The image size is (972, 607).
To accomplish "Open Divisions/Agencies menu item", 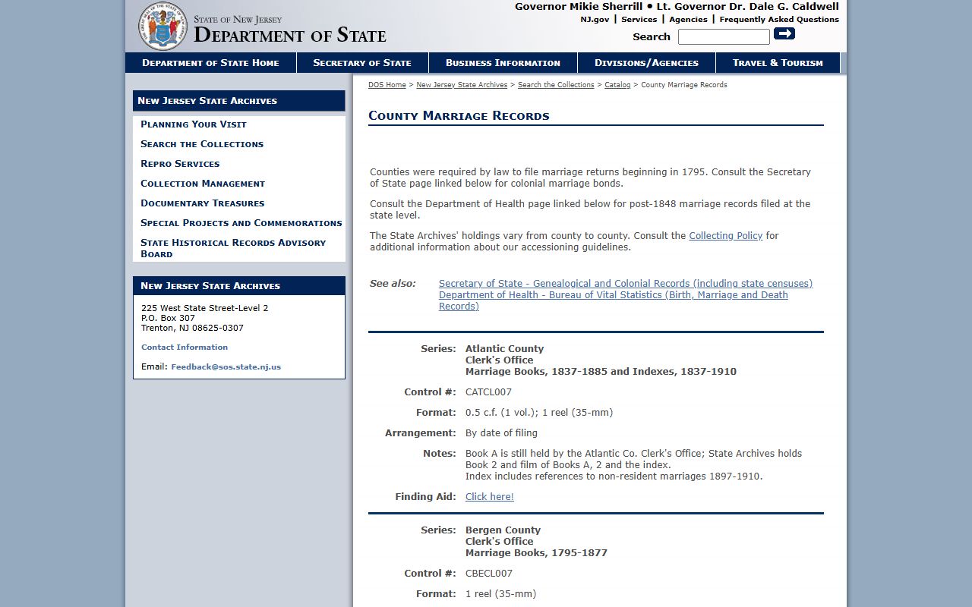I will [646, 62].
